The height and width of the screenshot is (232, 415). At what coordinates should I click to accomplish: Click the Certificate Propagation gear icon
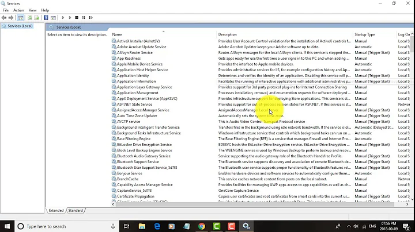[114, 196]
